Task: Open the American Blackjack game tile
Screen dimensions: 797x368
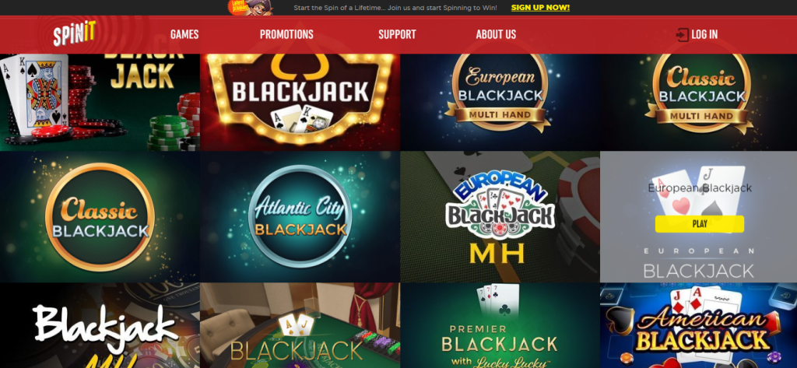Action: point(698,325)
